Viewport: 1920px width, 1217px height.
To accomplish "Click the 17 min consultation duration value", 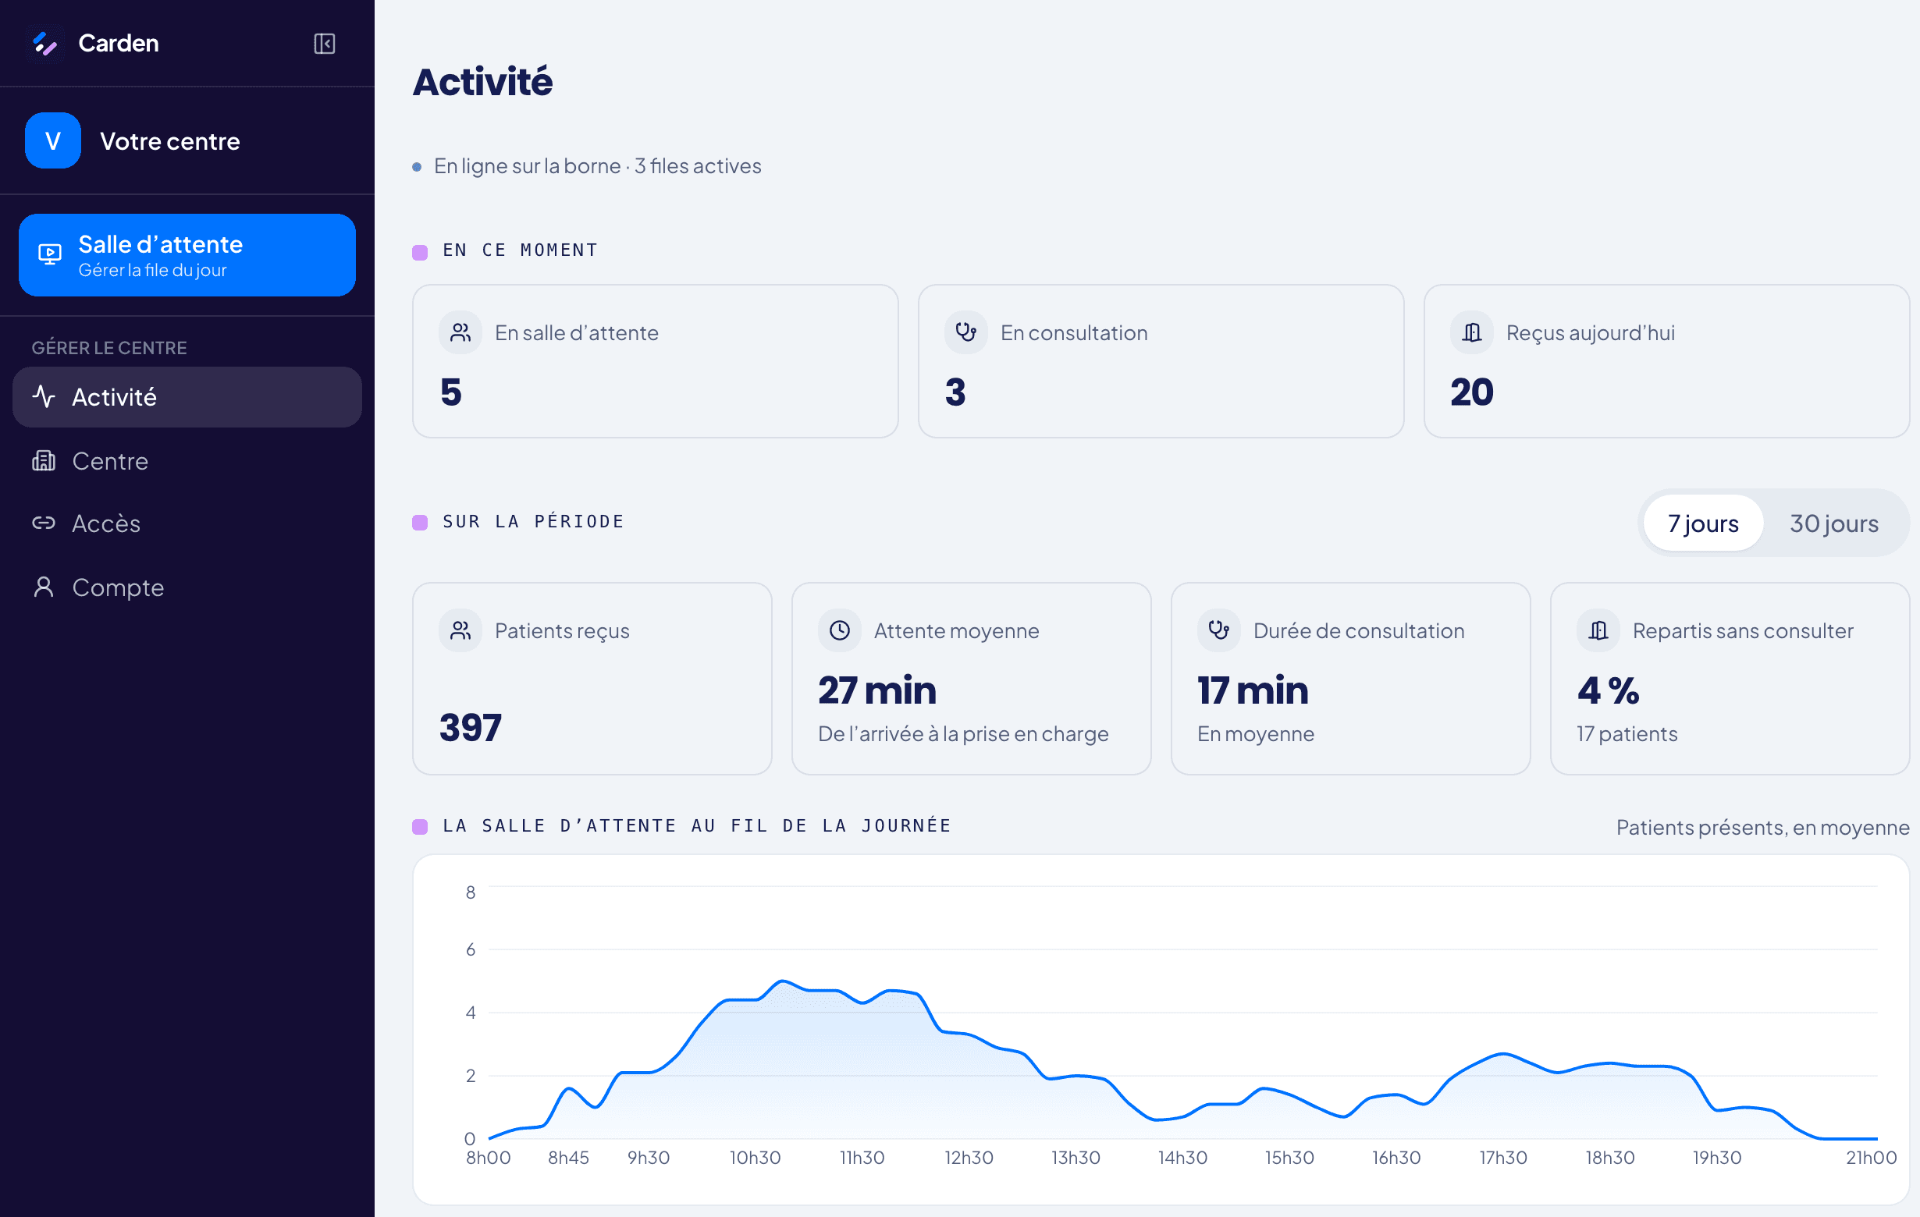I will click(x=1253, y=690).
